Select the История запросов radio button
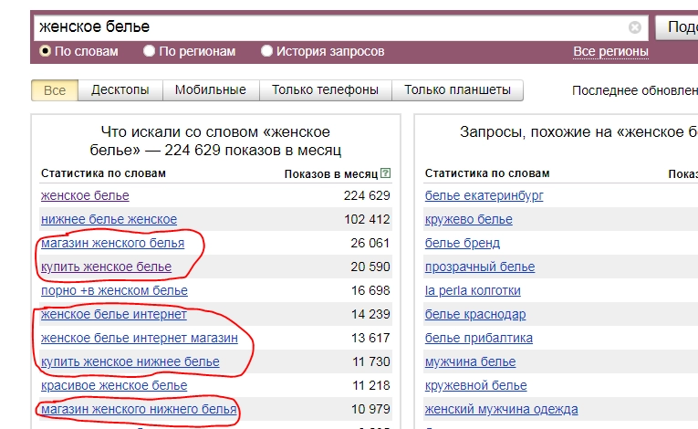 pyautogui.click(x=266, y=51)
